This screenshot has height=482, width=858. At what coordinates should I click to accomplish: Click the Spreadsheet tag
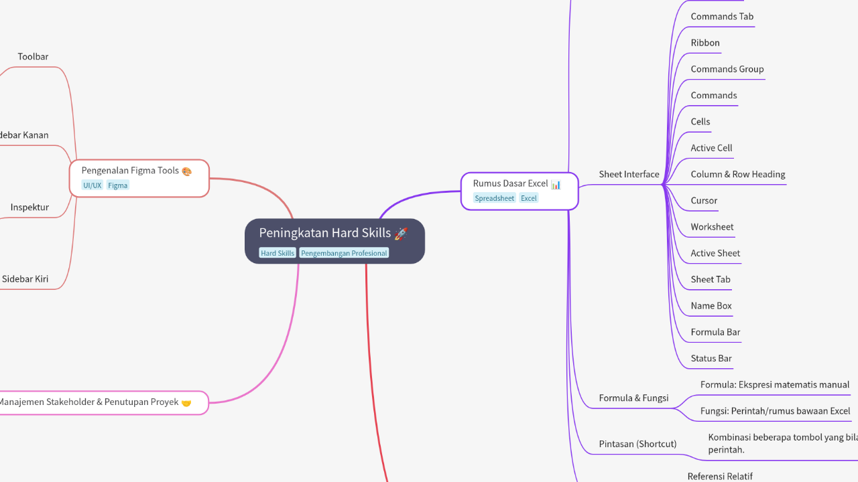tap(495, 198)
